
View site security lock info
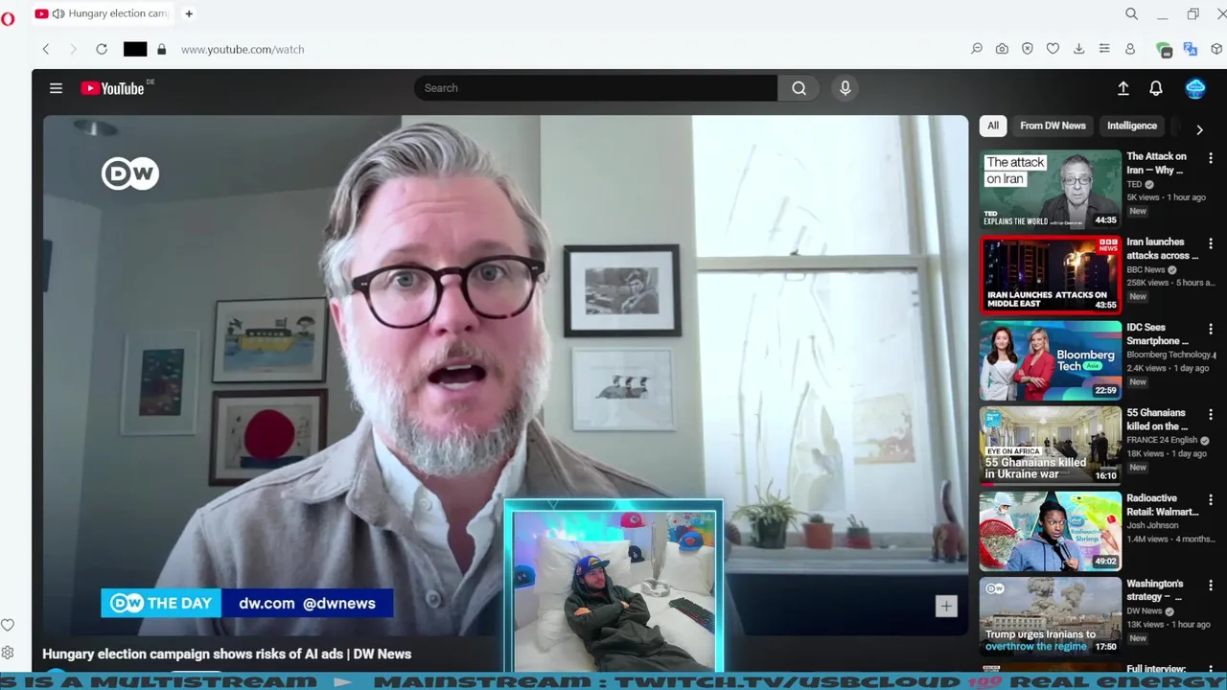161,49
